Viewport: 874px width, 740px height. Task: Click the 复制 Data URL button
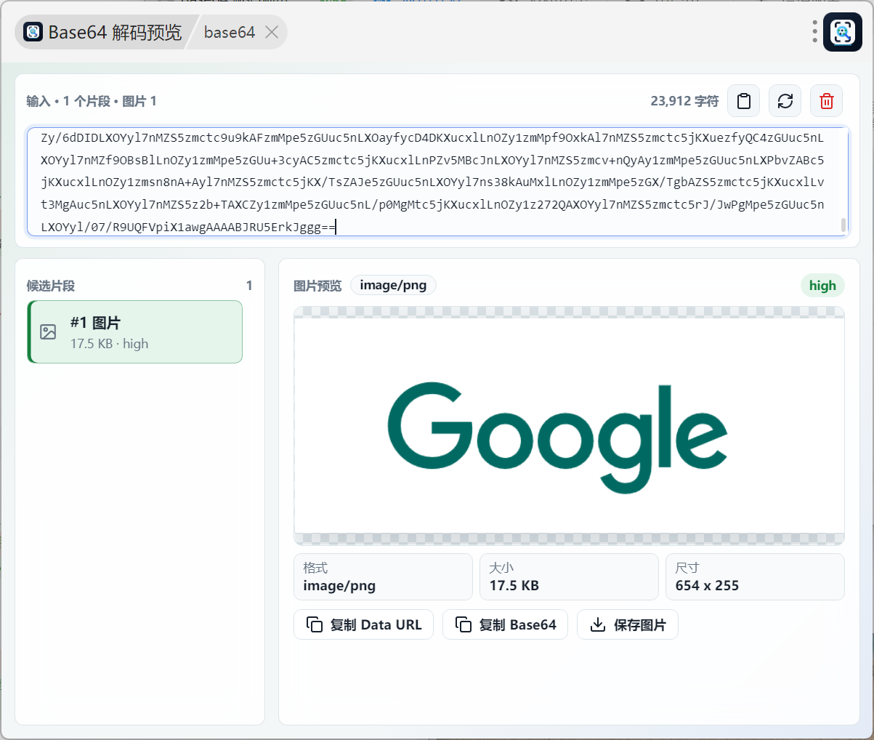coord(363,624)
